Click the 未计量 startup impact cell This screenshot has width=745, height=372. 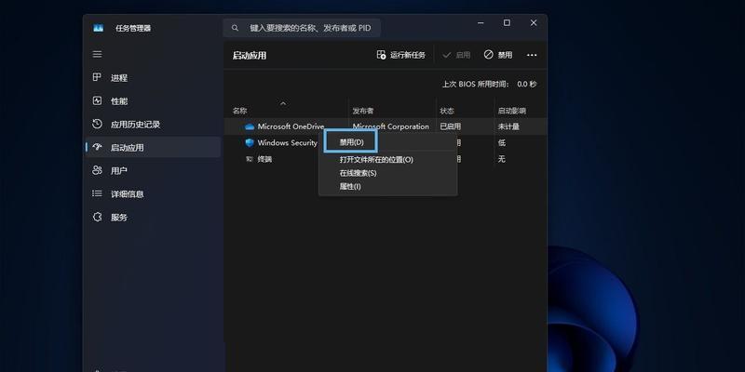click(x=508, y=126)
